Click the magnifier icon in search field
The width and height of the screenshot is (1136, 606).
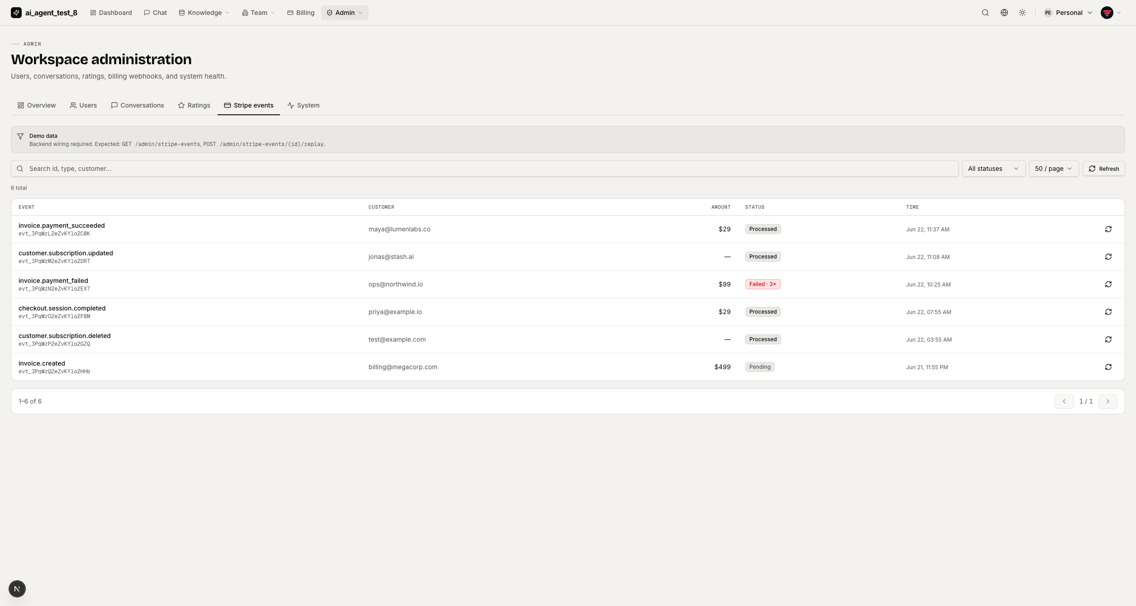(x=20, y=169)
